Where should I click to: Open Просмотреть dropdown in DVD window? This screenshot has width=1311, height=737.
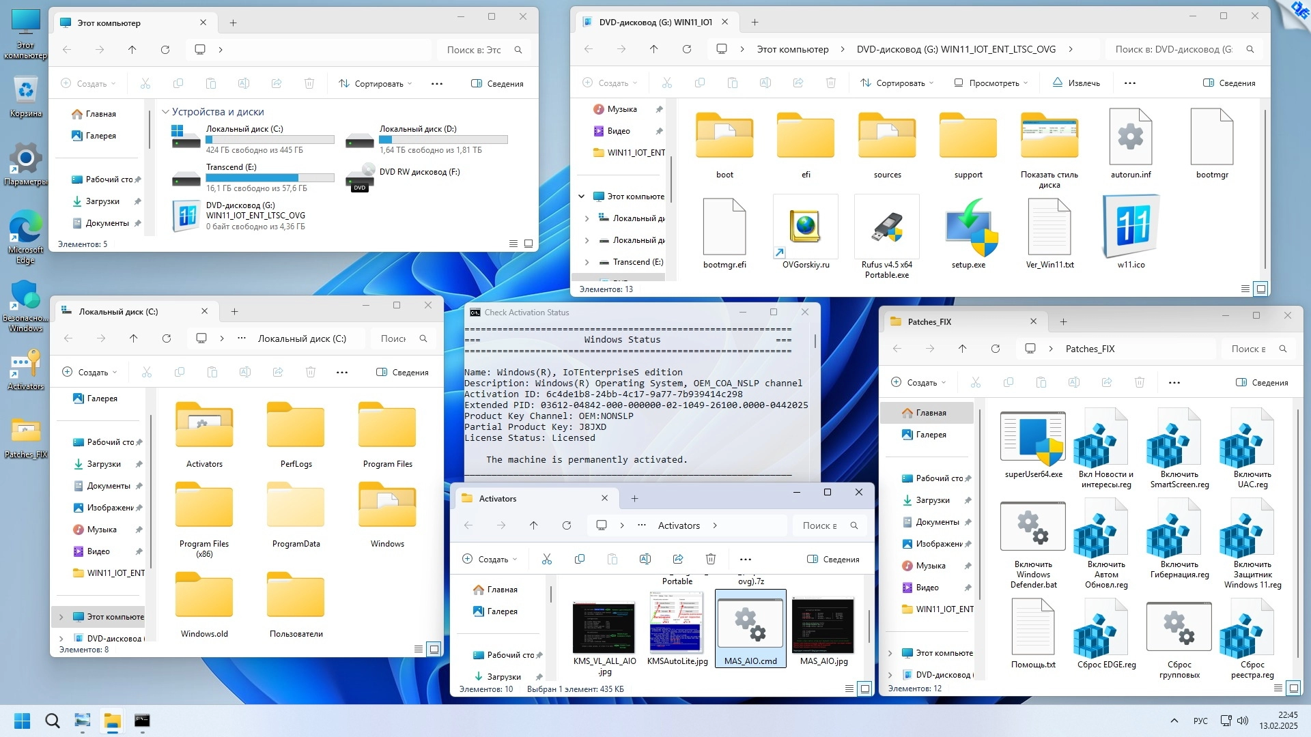click(990, 83)
